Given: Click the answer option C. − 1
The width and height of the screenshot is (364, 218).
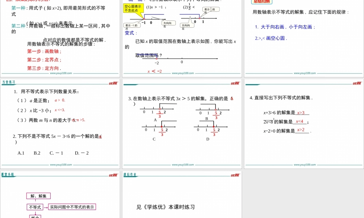Looking at the screenshot, I should 56,153.
